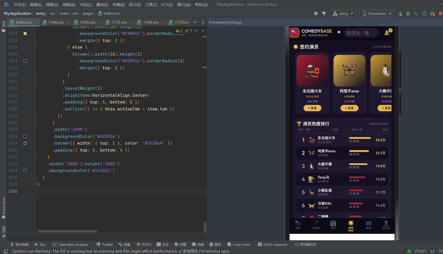
Task: Collapse the fold marker at line 2533
Action: point(35,75)
